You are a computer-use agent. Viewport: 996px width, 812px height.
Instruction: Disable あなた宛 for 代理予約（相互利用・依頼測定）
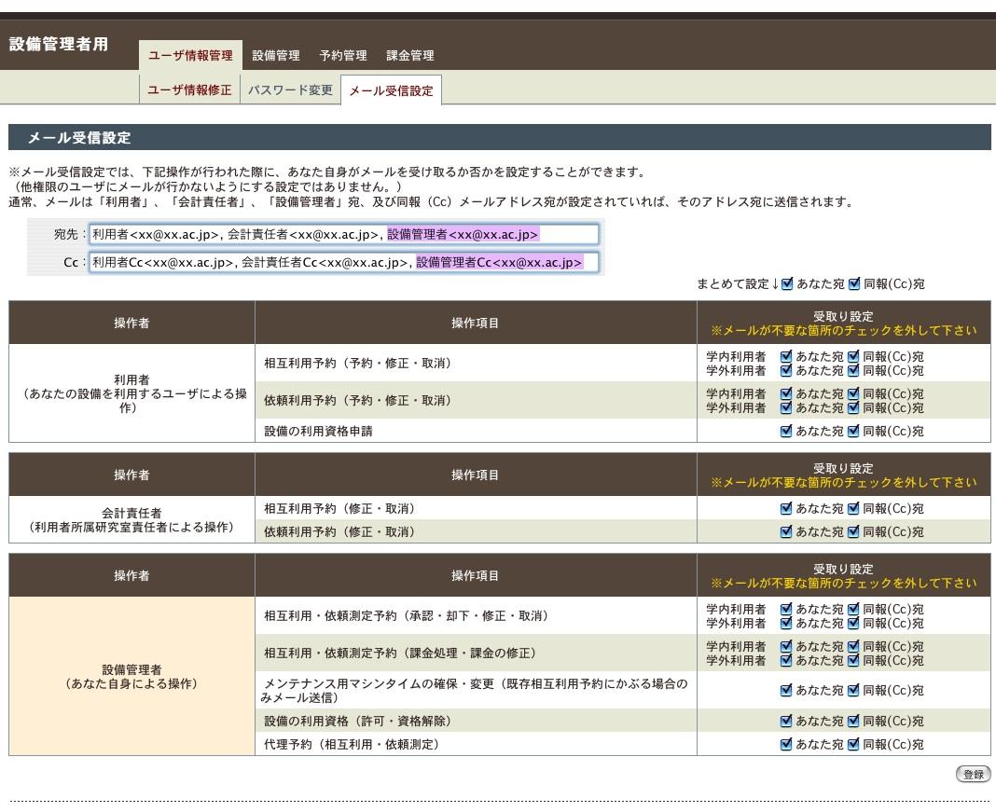(x=788, y=744)
